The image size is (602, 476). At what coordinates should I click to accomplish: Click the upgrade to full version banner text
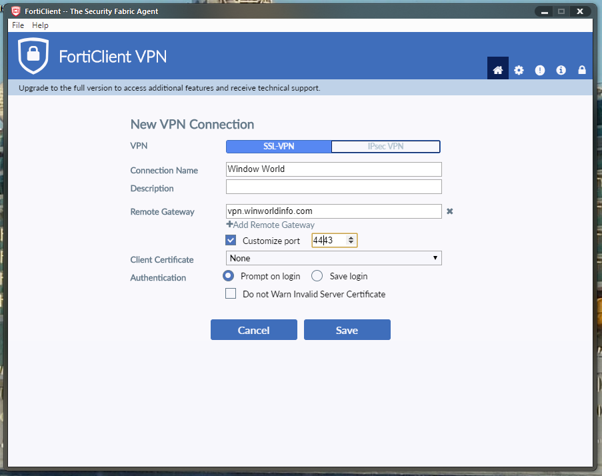169,88
